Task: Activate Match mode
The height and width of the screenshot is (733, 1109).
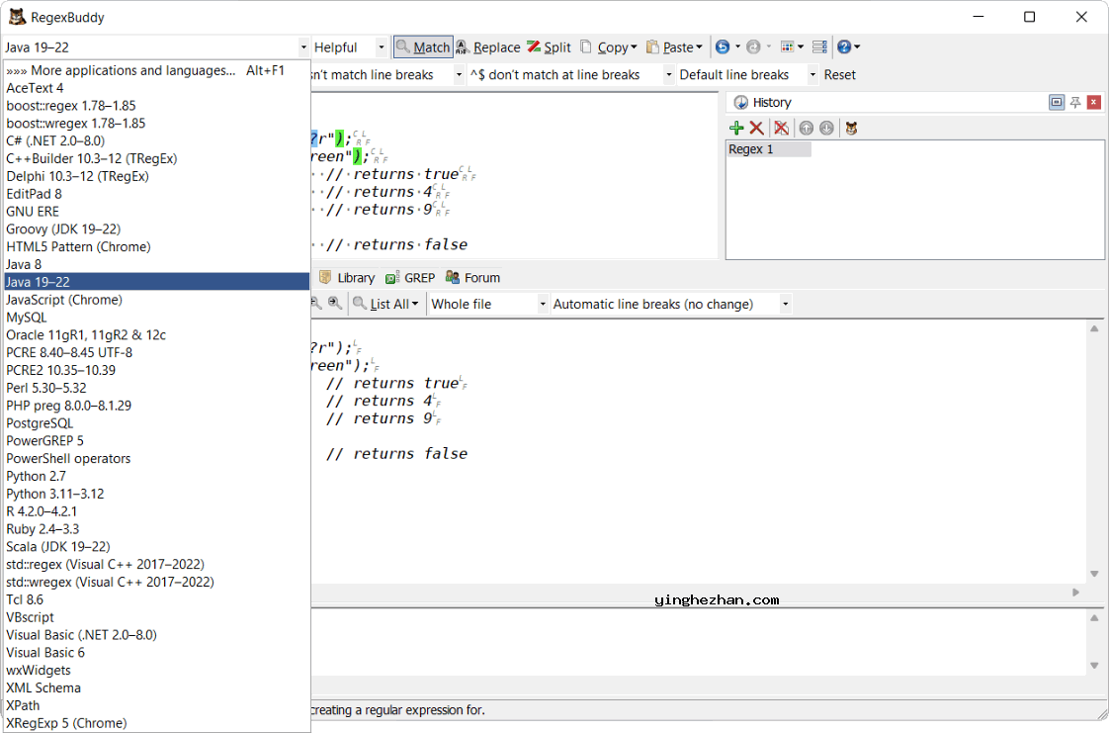Action: tap(424, 47)
